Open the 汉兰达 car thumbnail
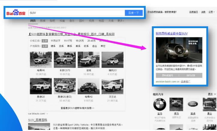217x131 pixels. point(112,86)
